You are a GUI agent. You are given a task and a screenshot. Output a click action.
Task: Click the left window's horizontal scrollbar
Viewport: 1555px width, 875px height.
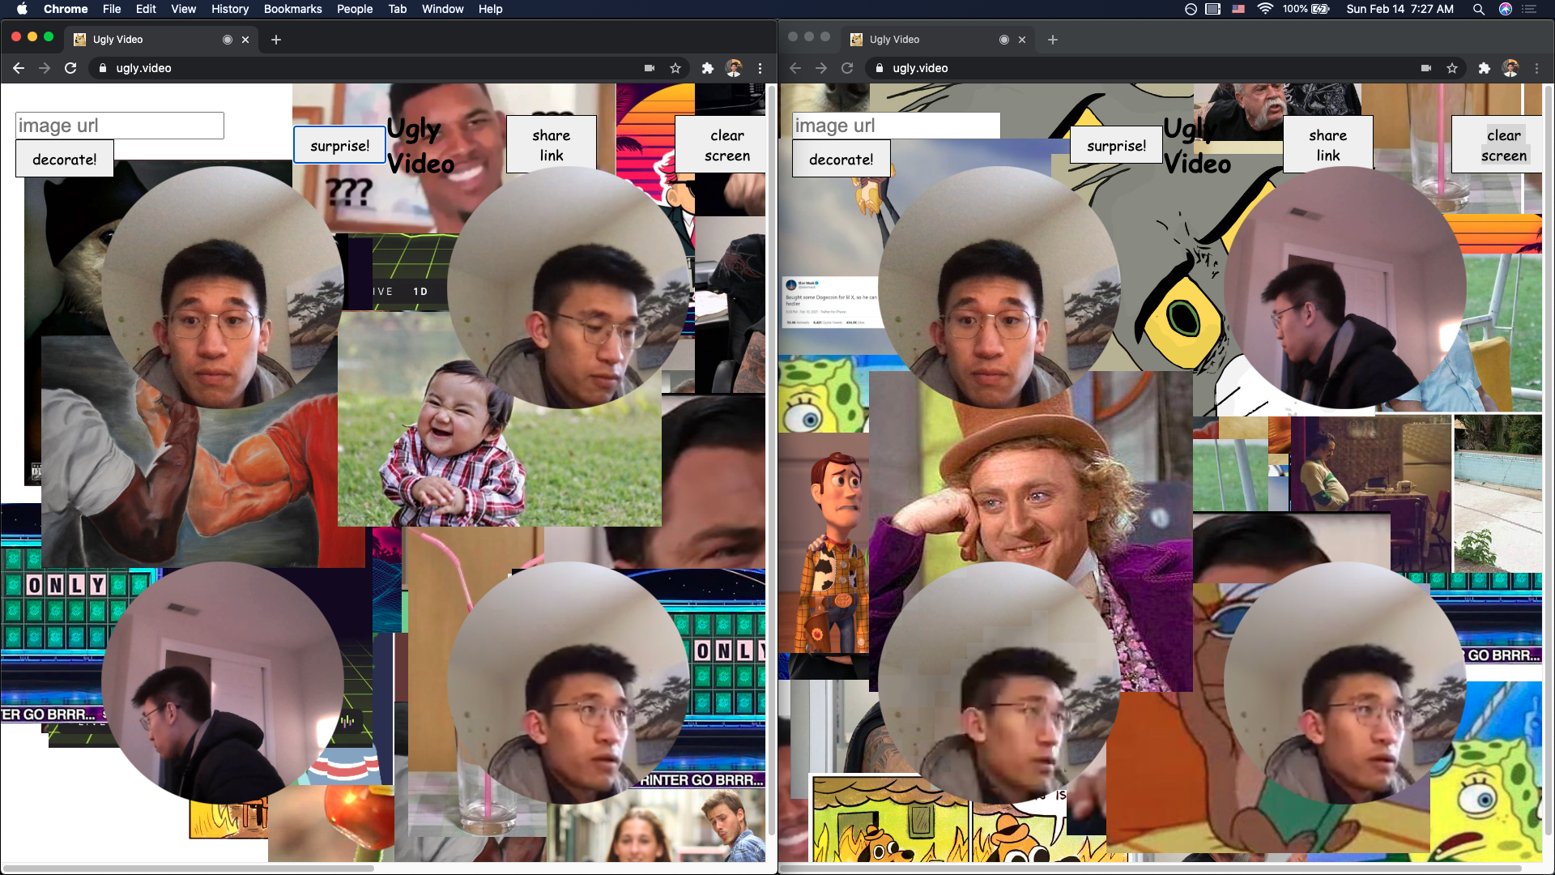coord(190,868)
